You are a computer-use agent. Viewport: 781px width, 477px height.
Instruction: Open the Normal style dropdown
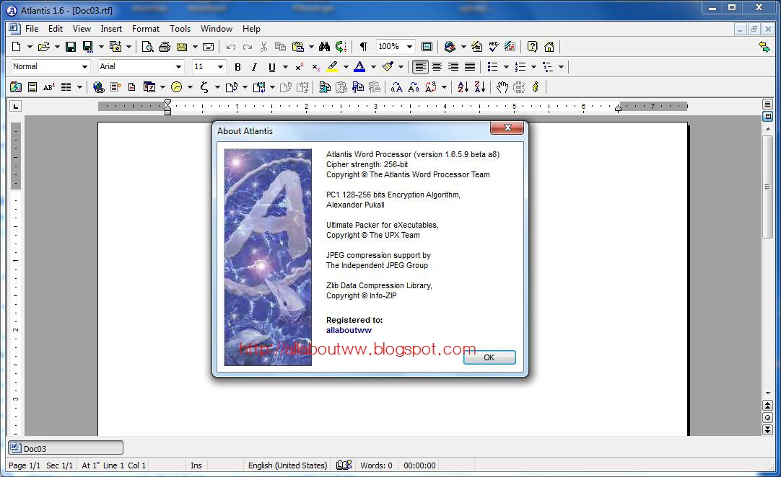(84, 67)
